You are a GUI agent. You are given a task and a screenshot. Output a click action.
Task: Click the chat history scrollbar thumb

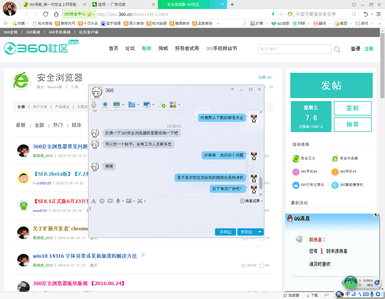tap(261, 183)
